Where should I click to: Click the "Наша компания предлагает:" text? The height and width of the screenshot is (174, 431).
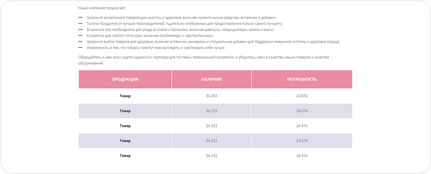102,8
